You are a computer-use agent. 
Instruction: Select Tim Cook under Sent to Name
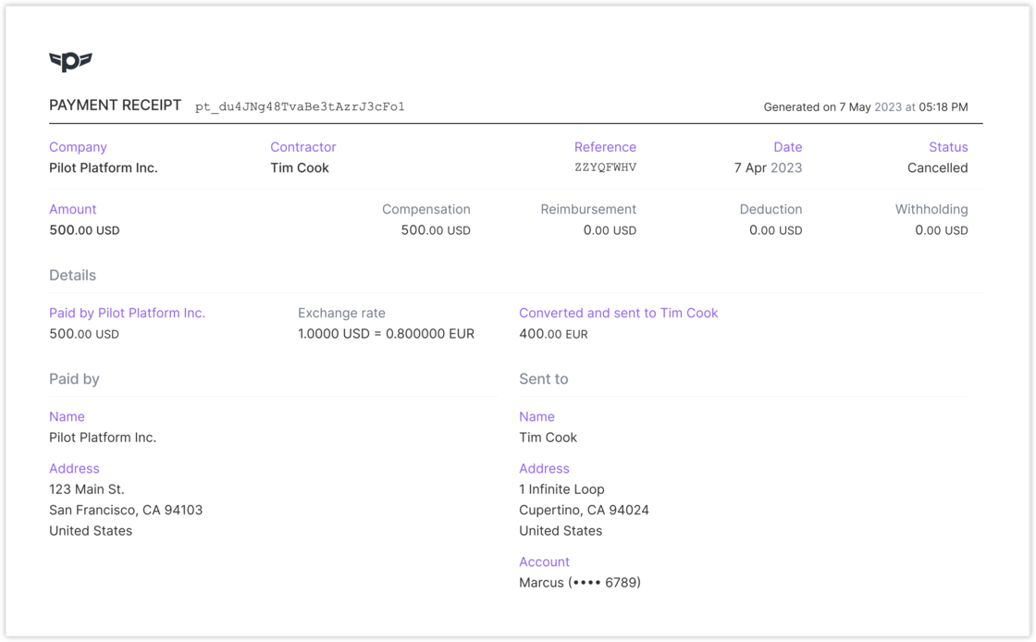click(548, 438)
